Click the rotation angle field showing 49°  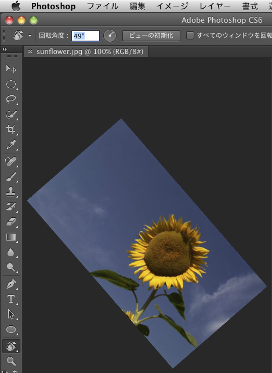85,36
